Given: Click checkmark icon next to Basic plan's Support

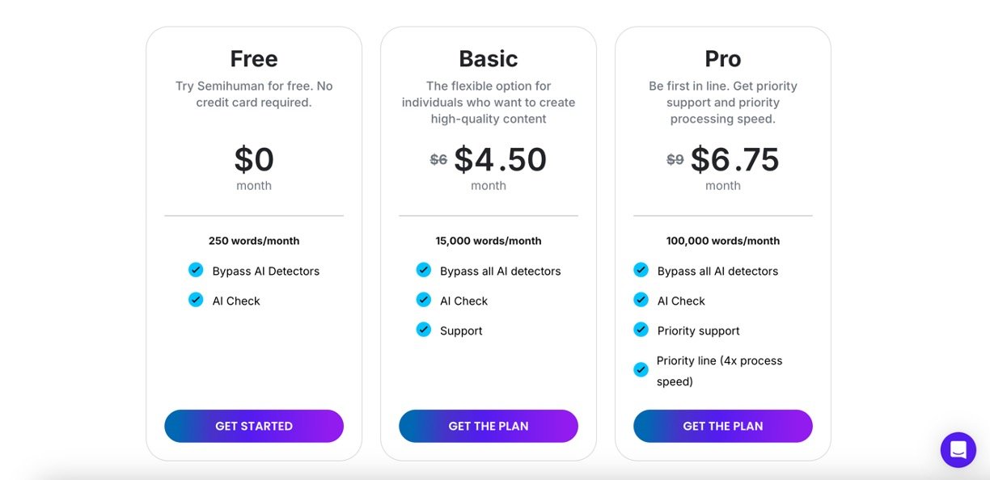Looking at the screenshot, I should [x=424, y=330].
